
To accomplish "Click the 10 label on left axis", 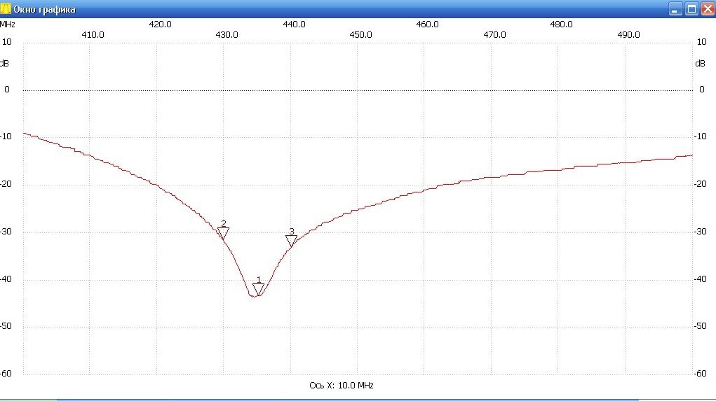I will point(7,42).
